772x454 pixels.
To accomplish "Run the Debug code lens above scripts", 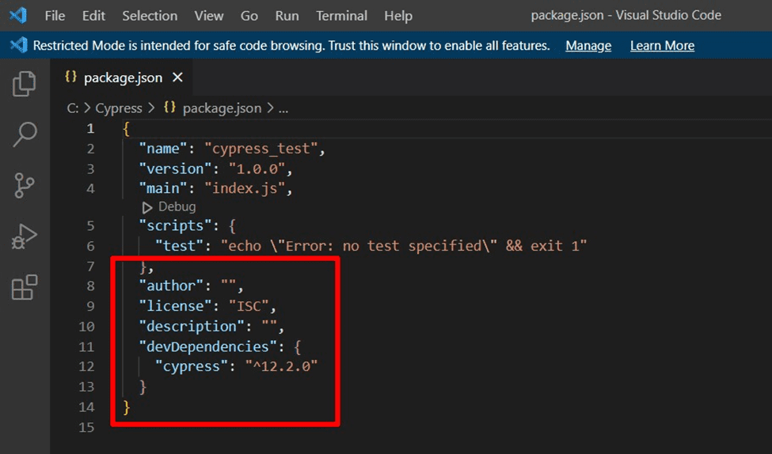I will tap(169, 206).
